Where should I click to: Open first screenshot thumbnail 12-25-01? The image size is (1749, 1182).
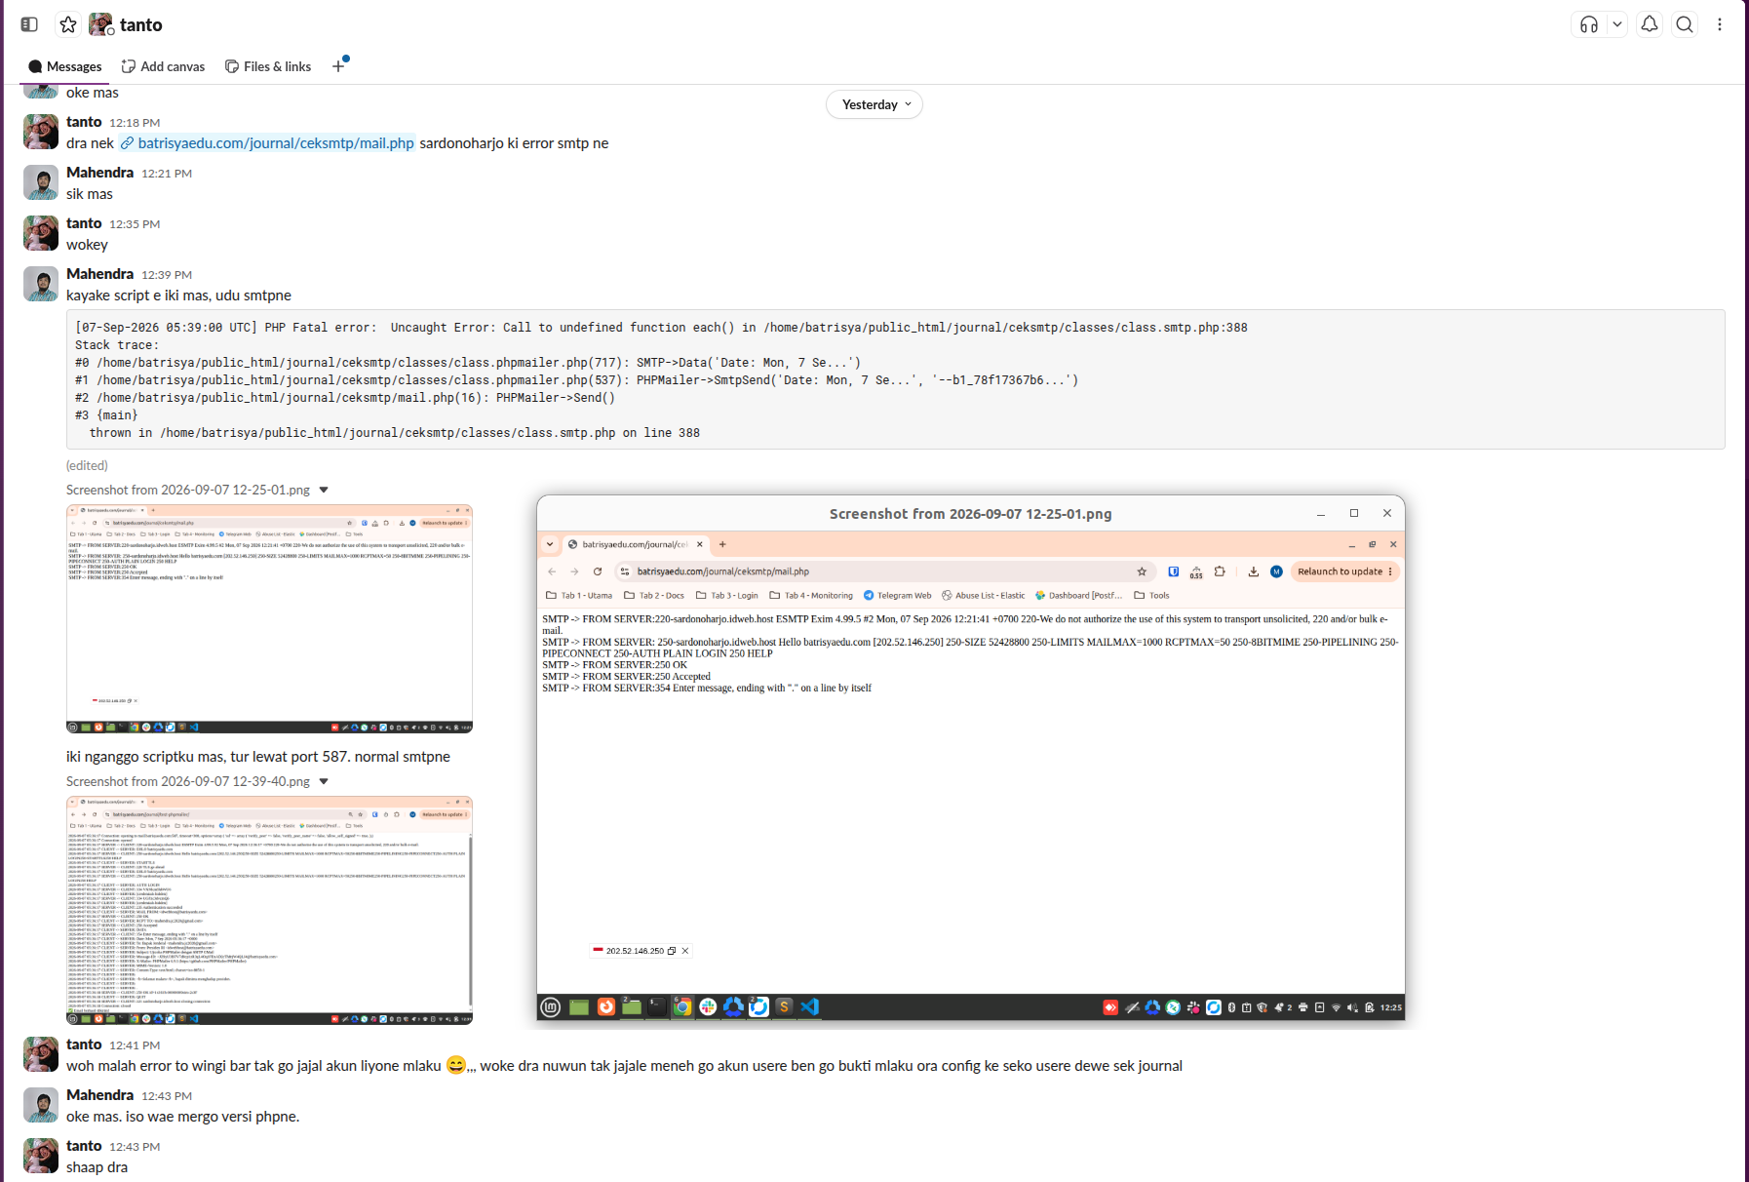[269, 618]
